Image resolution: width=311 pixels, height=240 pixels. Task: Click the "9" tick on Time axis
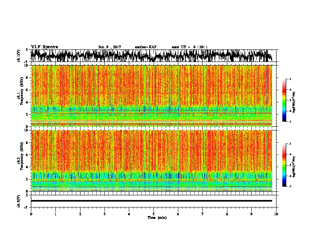click(x=251, y=214)
